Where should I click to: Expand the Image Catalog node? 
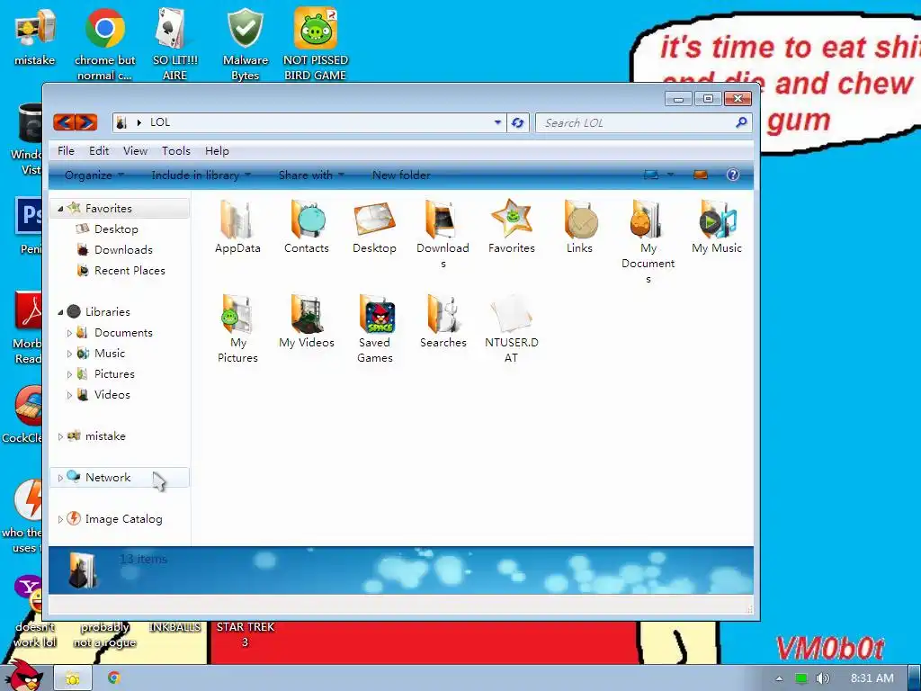(x=60, y=519)
